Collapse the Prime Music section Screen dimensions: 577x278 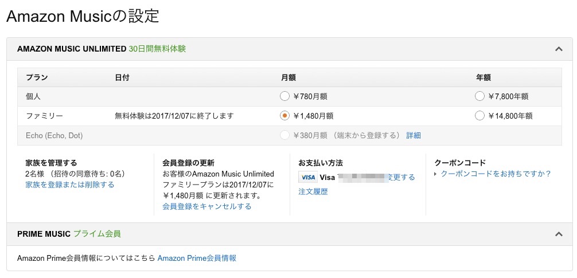(x=559, y=234)
